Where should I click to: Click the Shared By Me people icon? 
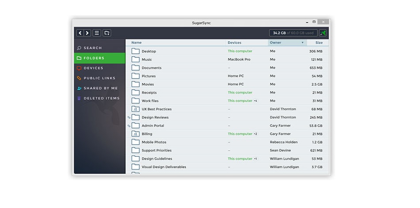[x=79, y=88]
